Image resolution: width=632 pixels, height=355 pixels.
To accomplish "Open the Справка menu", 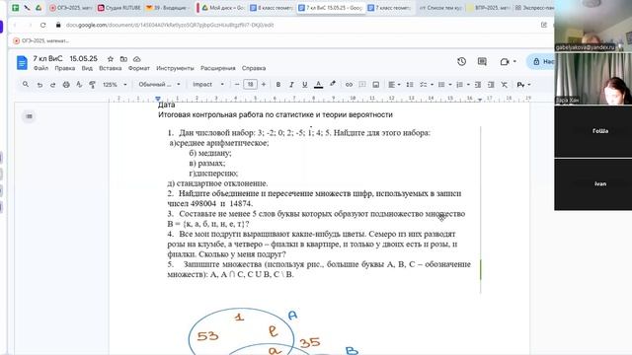I will pyautogui.click(x=254, y=68).
